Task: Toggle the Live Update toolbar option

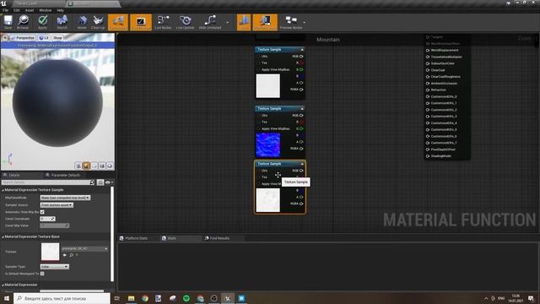Action: [185, 22]
